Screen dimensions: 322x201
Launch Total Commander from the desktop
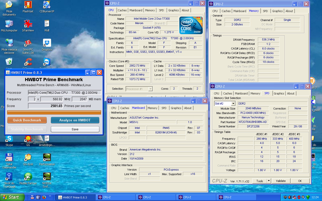point(9,157)
